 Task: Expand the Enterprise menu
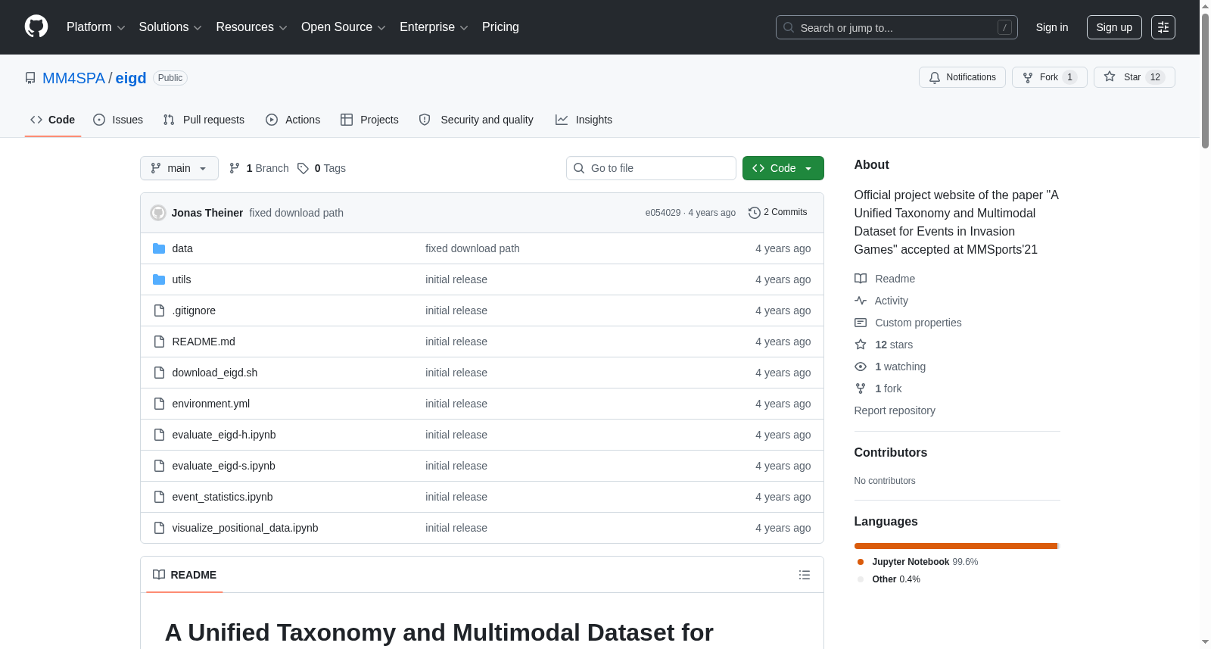434,27
